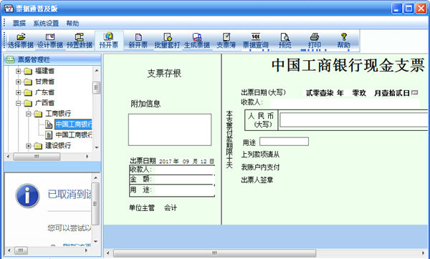Image resolution: width=430 pixels, height=259 pixels.
Task: Click the tree vertical scrollbar thumb
Action: point(96,87)
